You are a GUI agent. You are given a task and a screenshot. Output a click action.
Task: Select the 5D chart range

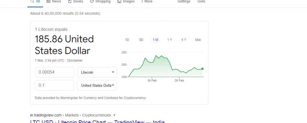point(141,40)
